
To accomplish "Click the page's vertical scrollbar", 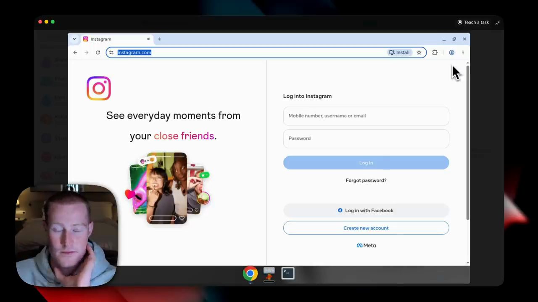I will pos(468,143).
